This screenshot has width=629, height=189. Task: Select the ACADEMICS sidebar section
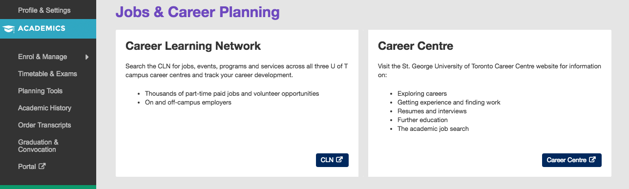pyautogui.click(x=48, y=28)
